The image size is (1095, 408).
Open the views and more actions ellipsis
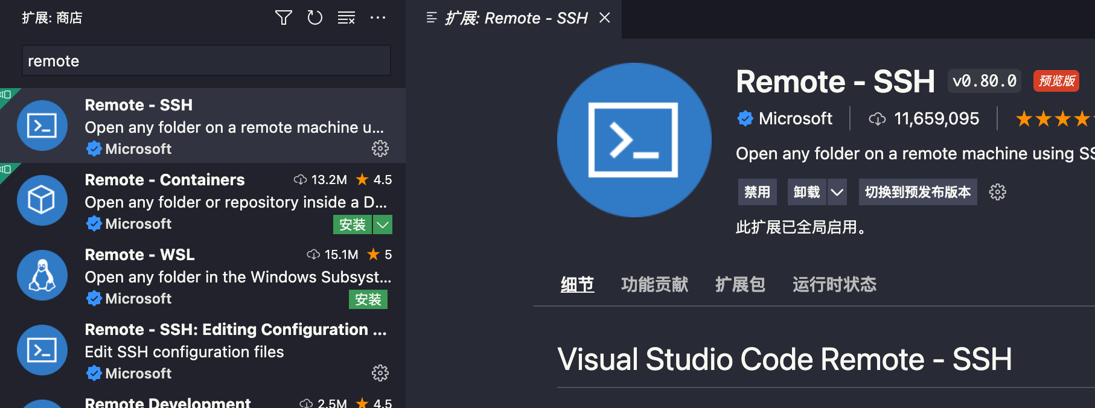[378, 18]
